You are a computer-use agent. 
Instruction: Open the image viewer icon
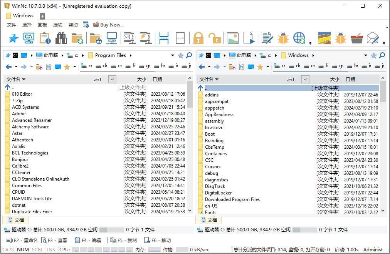232,38
